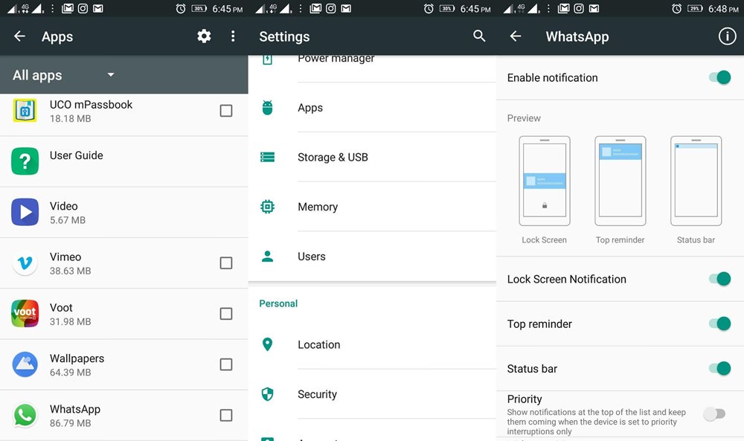Tick the Vimeo checkbox
The image size is (744, 441).
click(226, 263)
